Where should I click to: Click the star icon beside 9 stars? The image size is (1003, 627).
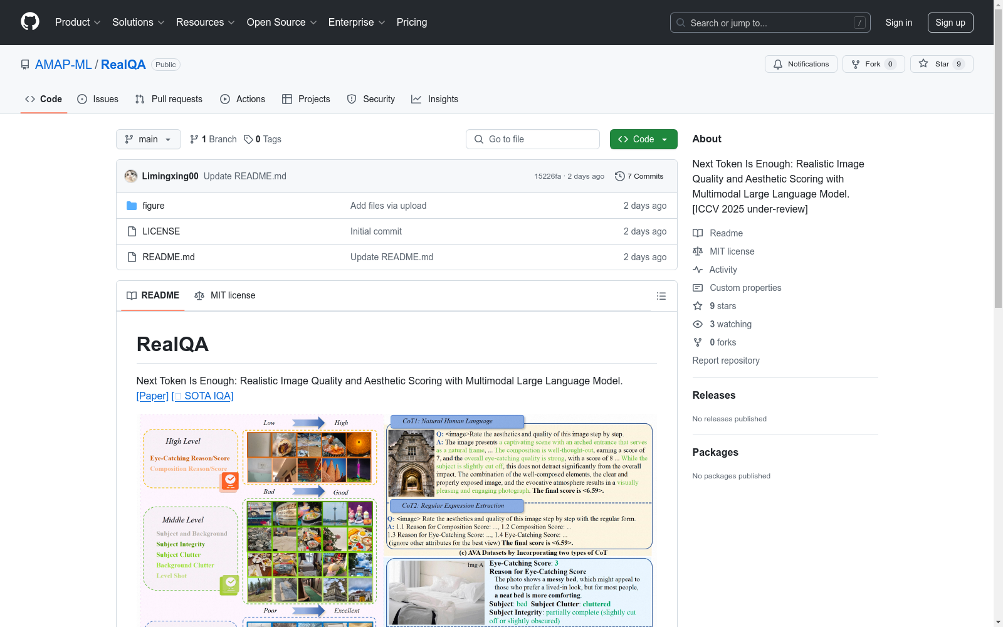click(x=698, y=306)
